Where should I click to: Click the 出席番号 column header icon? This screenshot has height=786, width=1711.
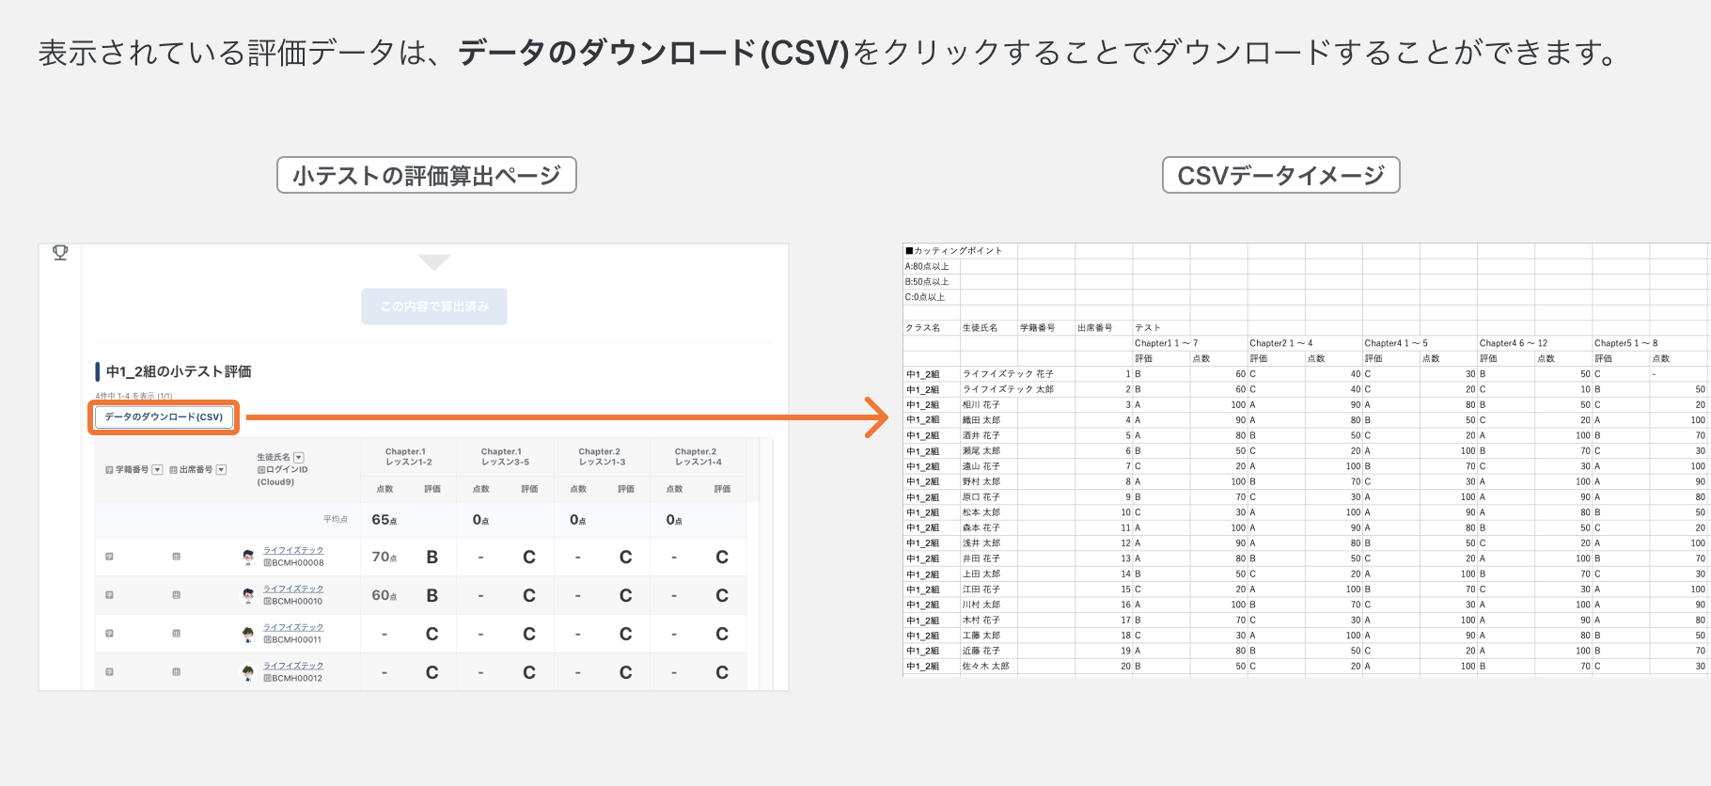pos(173,469)
